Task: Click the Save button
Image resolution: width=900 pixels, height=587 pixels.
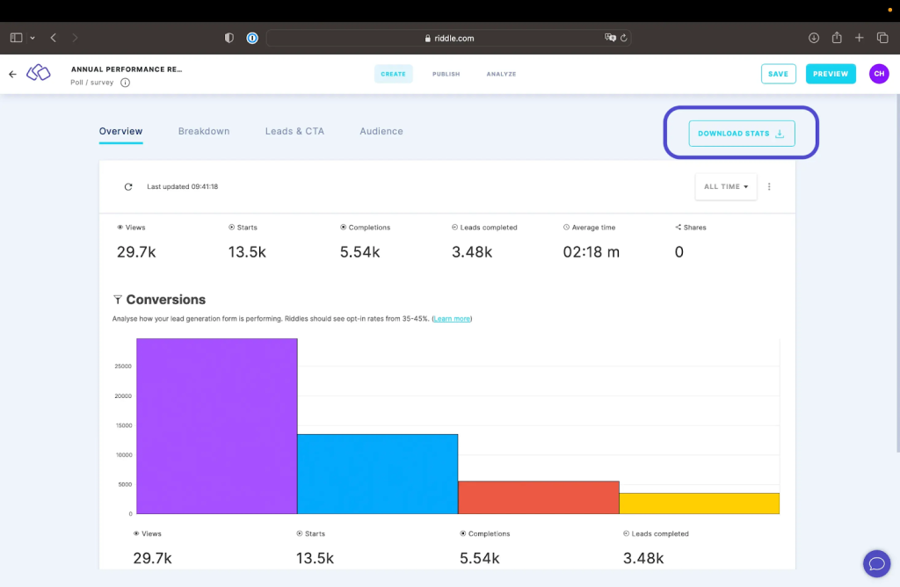Action: 778,74
